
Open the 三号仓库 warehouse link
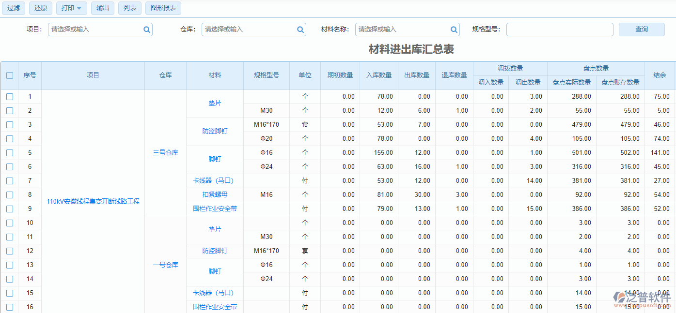pos(165,152)
